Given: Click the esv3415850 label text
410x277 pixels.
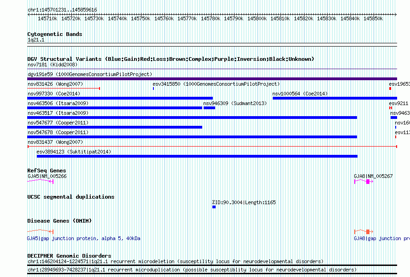Looking at the screenshot, I should (x=216, y=84).
